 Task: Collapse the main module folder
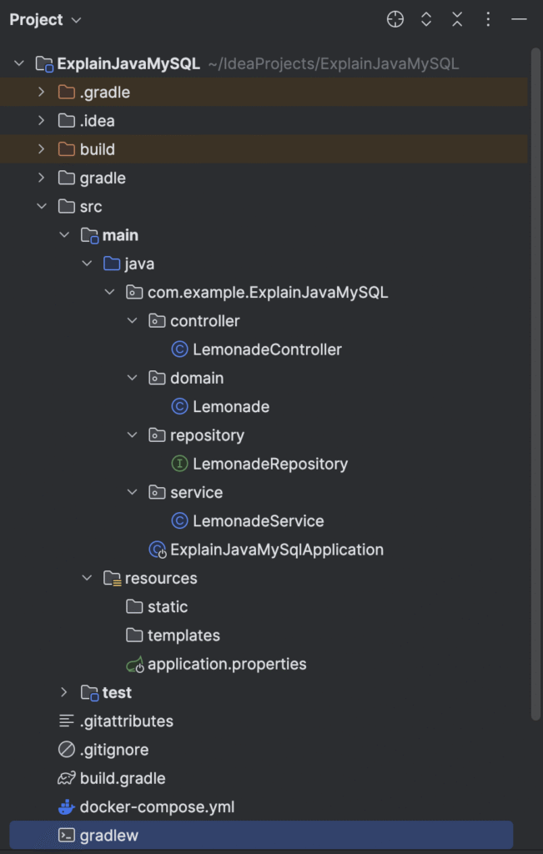click(x=64, y=234)
